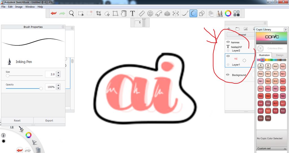Hide the hamnee layer using eye icon
Image resolution: width=289 pixels, height=153 pixels.
(x=228, y=42)
